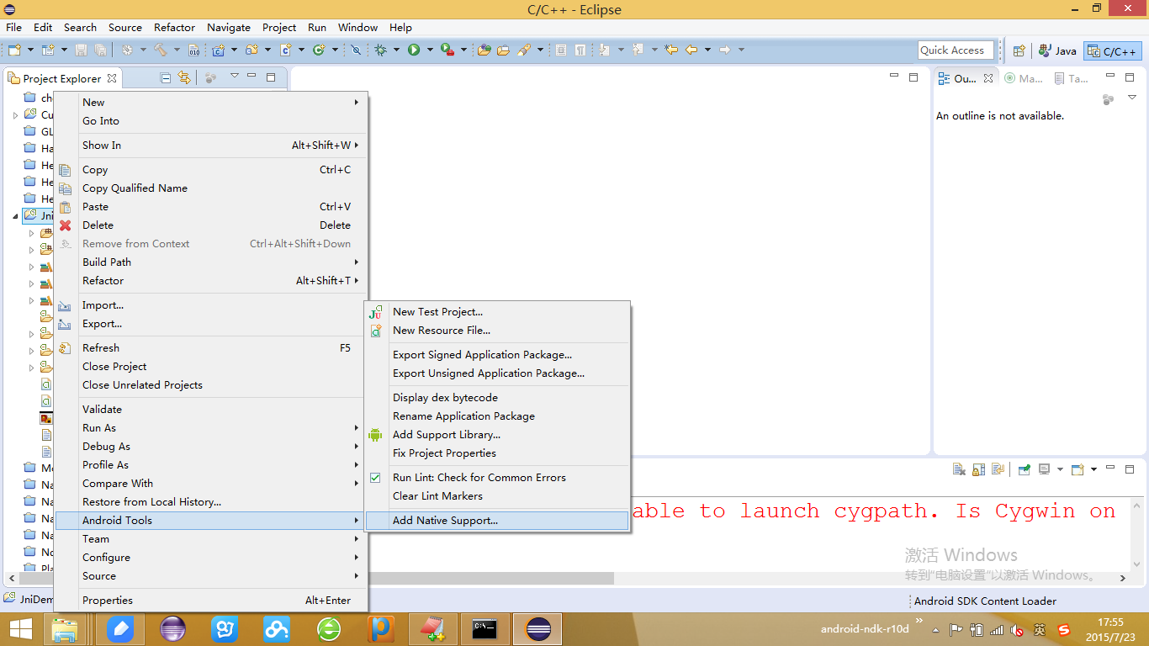Open Display Selected Console dropdown arrow
The width and height of the screenshot is (1149, 646).
1060,469
